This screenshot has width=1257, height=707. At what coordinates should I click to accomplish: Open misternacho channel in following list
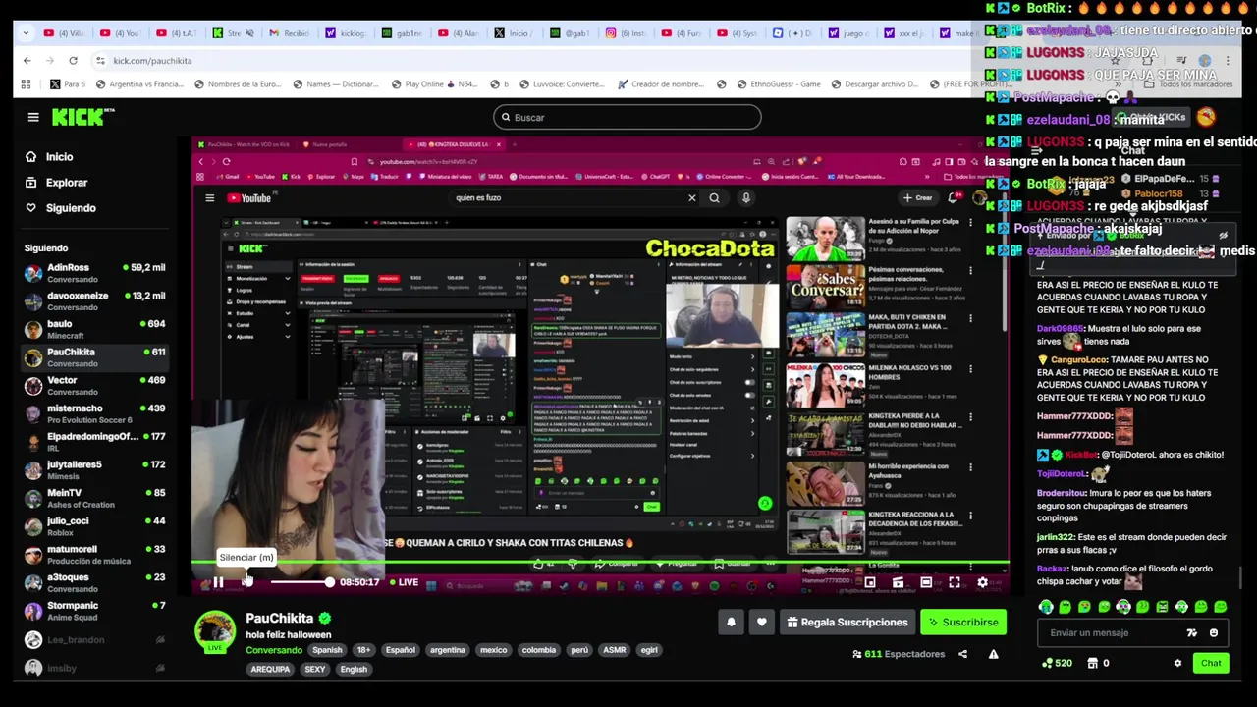point(95,413)
